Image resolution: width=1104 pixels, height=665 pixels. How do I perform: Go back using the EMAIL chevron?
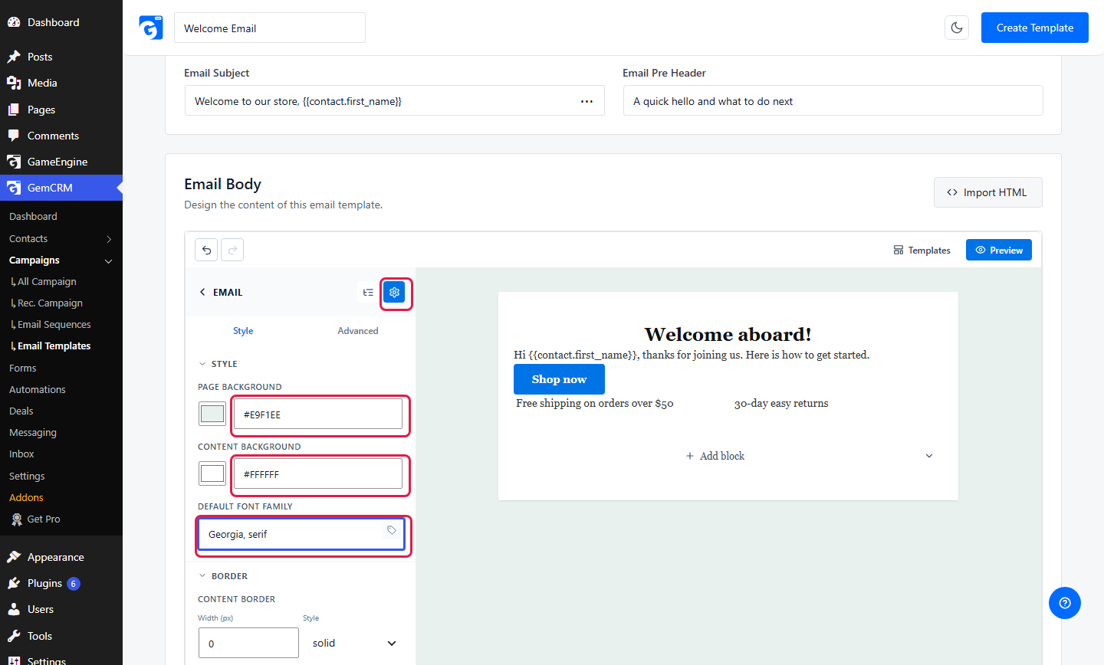[x=202, y=292]
